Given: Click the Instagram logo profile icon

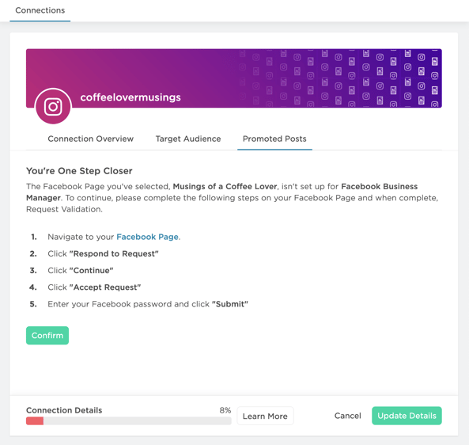Looking at the screenshot, I should click(x=53, y=106).
